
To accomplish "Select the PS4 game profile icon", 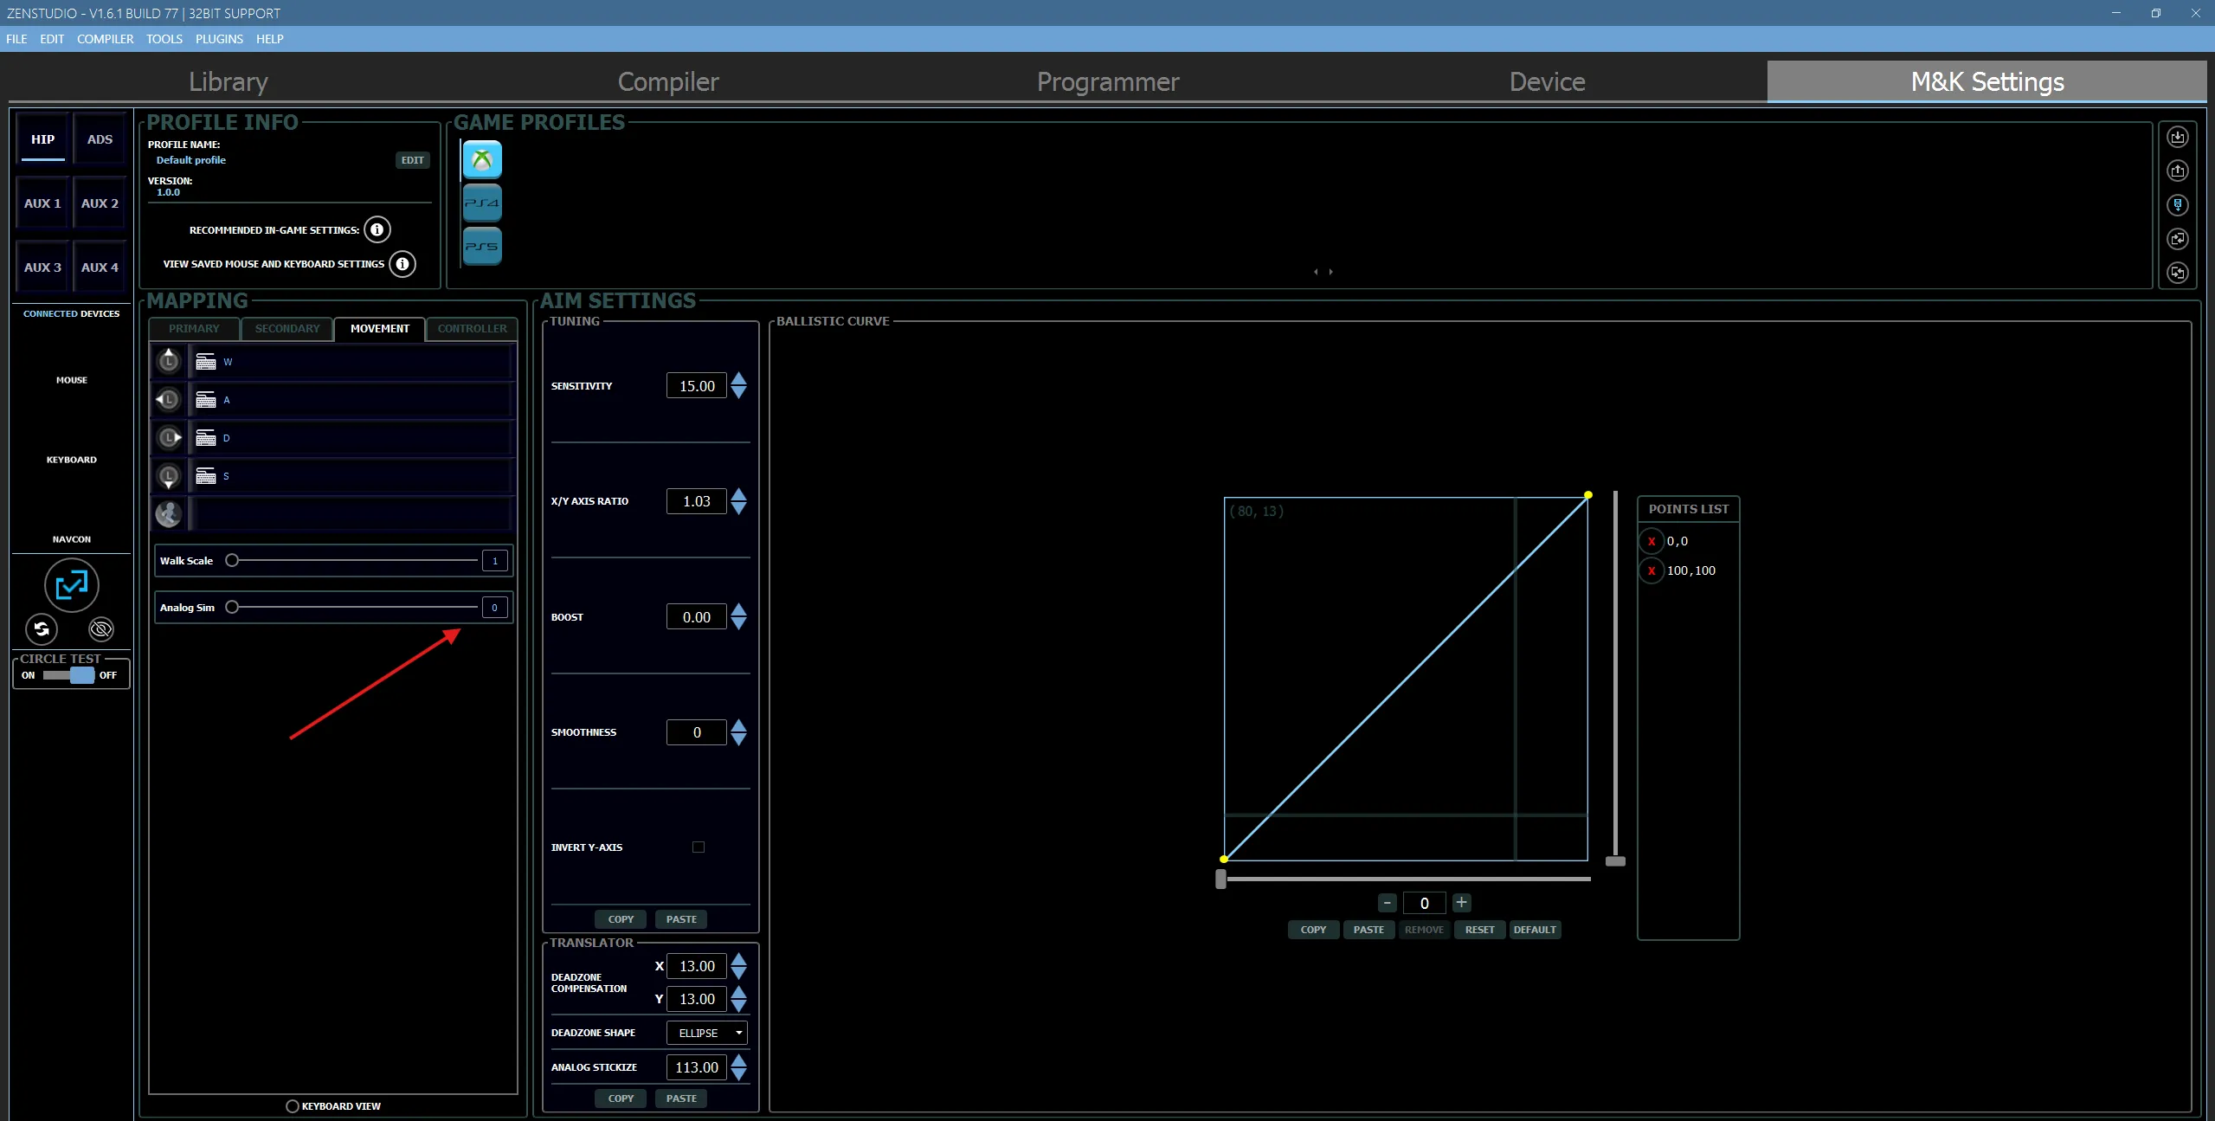I will [482, 203].
